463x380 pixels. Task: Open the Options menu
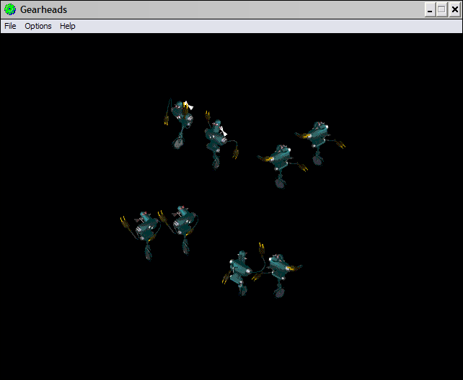click(x=38, y=26)
